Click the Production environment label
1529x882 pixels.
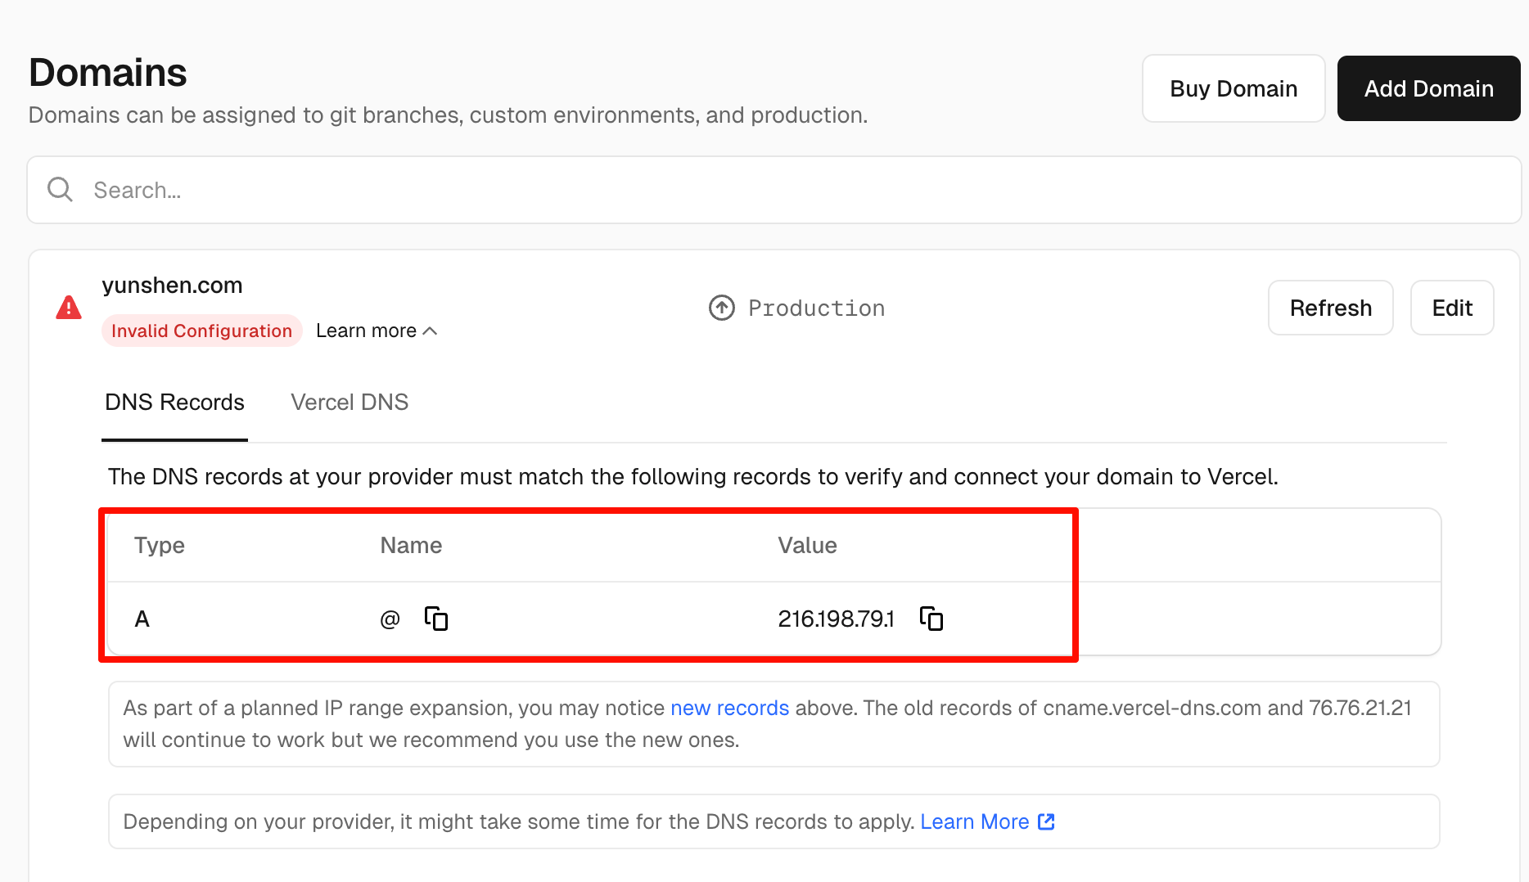816,308
